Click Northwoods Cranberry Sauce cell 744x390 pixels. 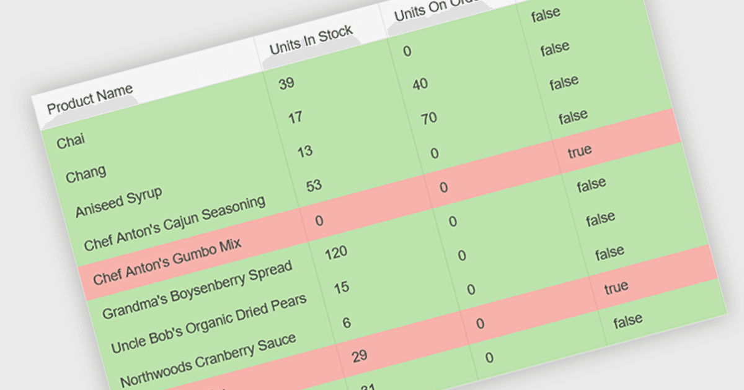coord(208,360)
